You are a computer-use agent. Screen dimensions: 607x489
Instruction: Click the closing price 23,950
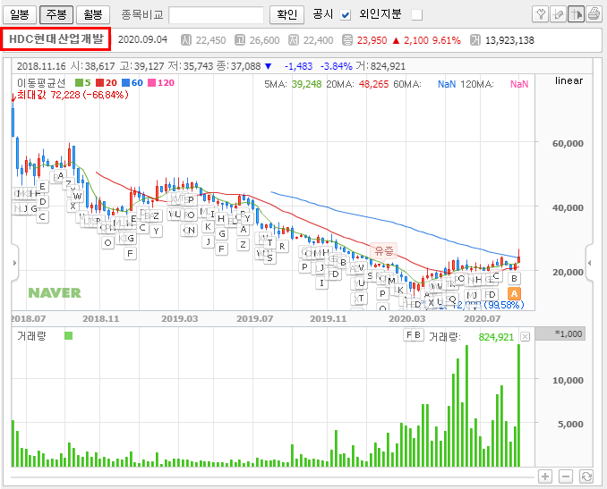coord(372,40)
